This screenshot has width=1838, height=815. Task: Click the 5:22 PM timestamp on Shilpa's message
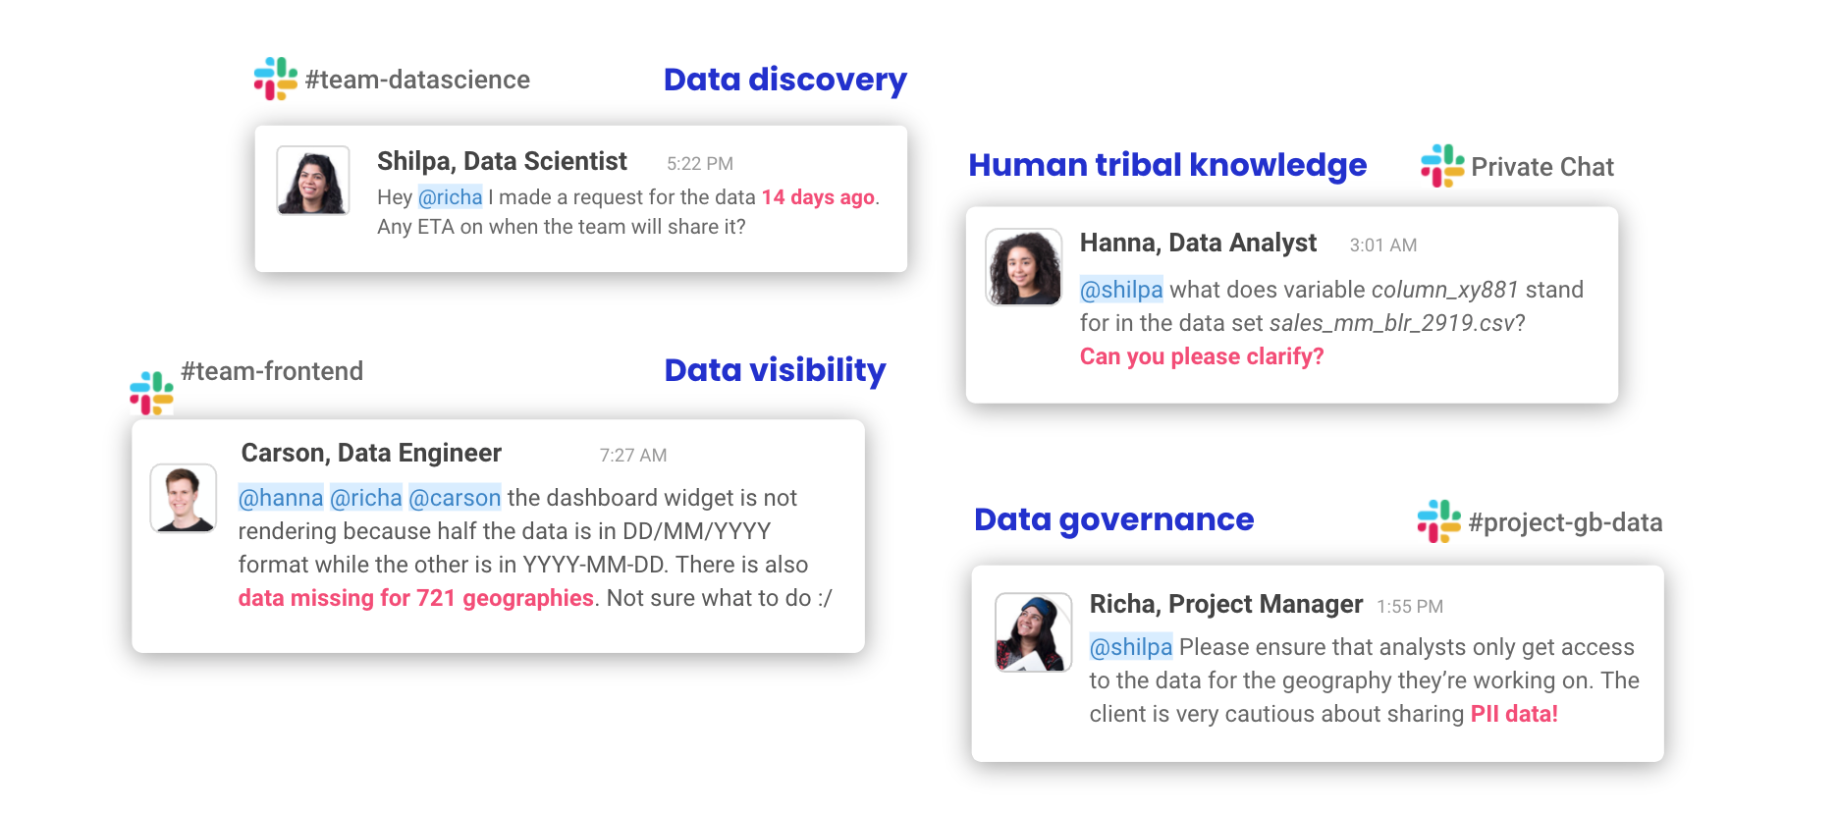coord(700,164)
